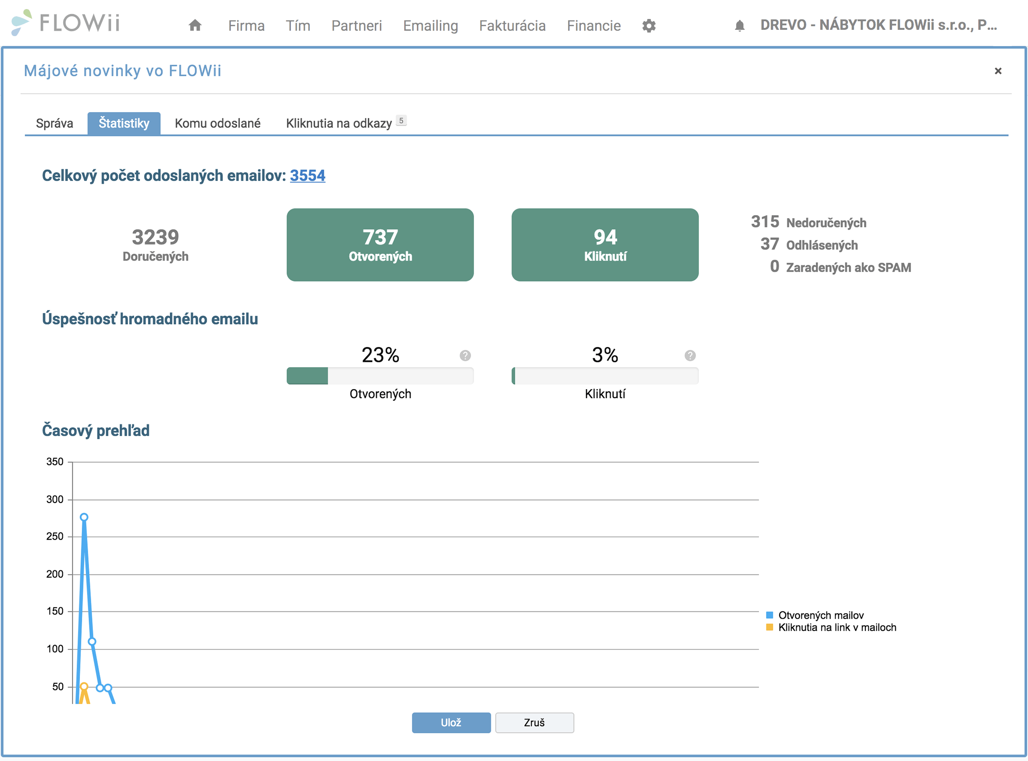Click the FLOWii logo
Screen dimensions: 1028x761
click(66, 22)
